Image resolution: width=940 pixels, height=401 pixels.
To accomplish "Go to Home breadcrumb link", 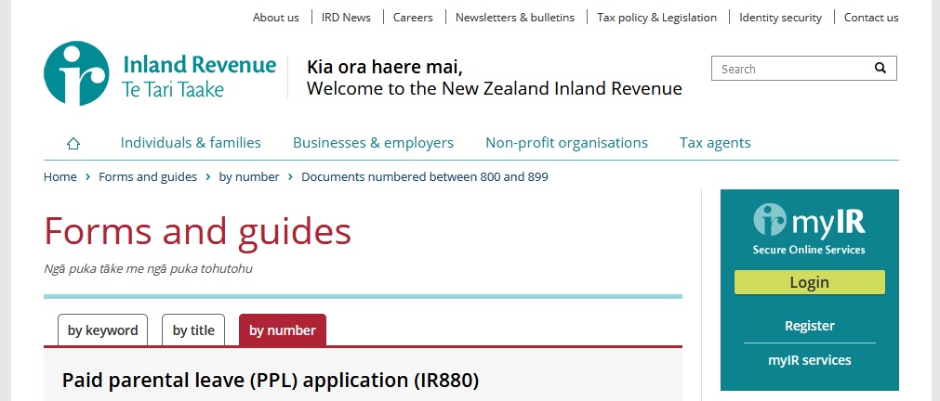I will pyautogui.click(x=60, y=176).
